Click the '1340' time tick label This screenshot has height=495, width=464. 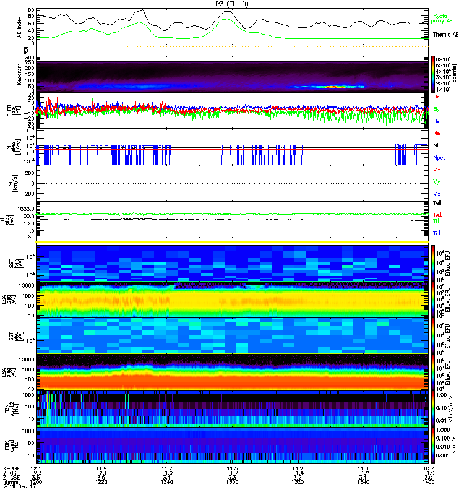pos(363,482)
